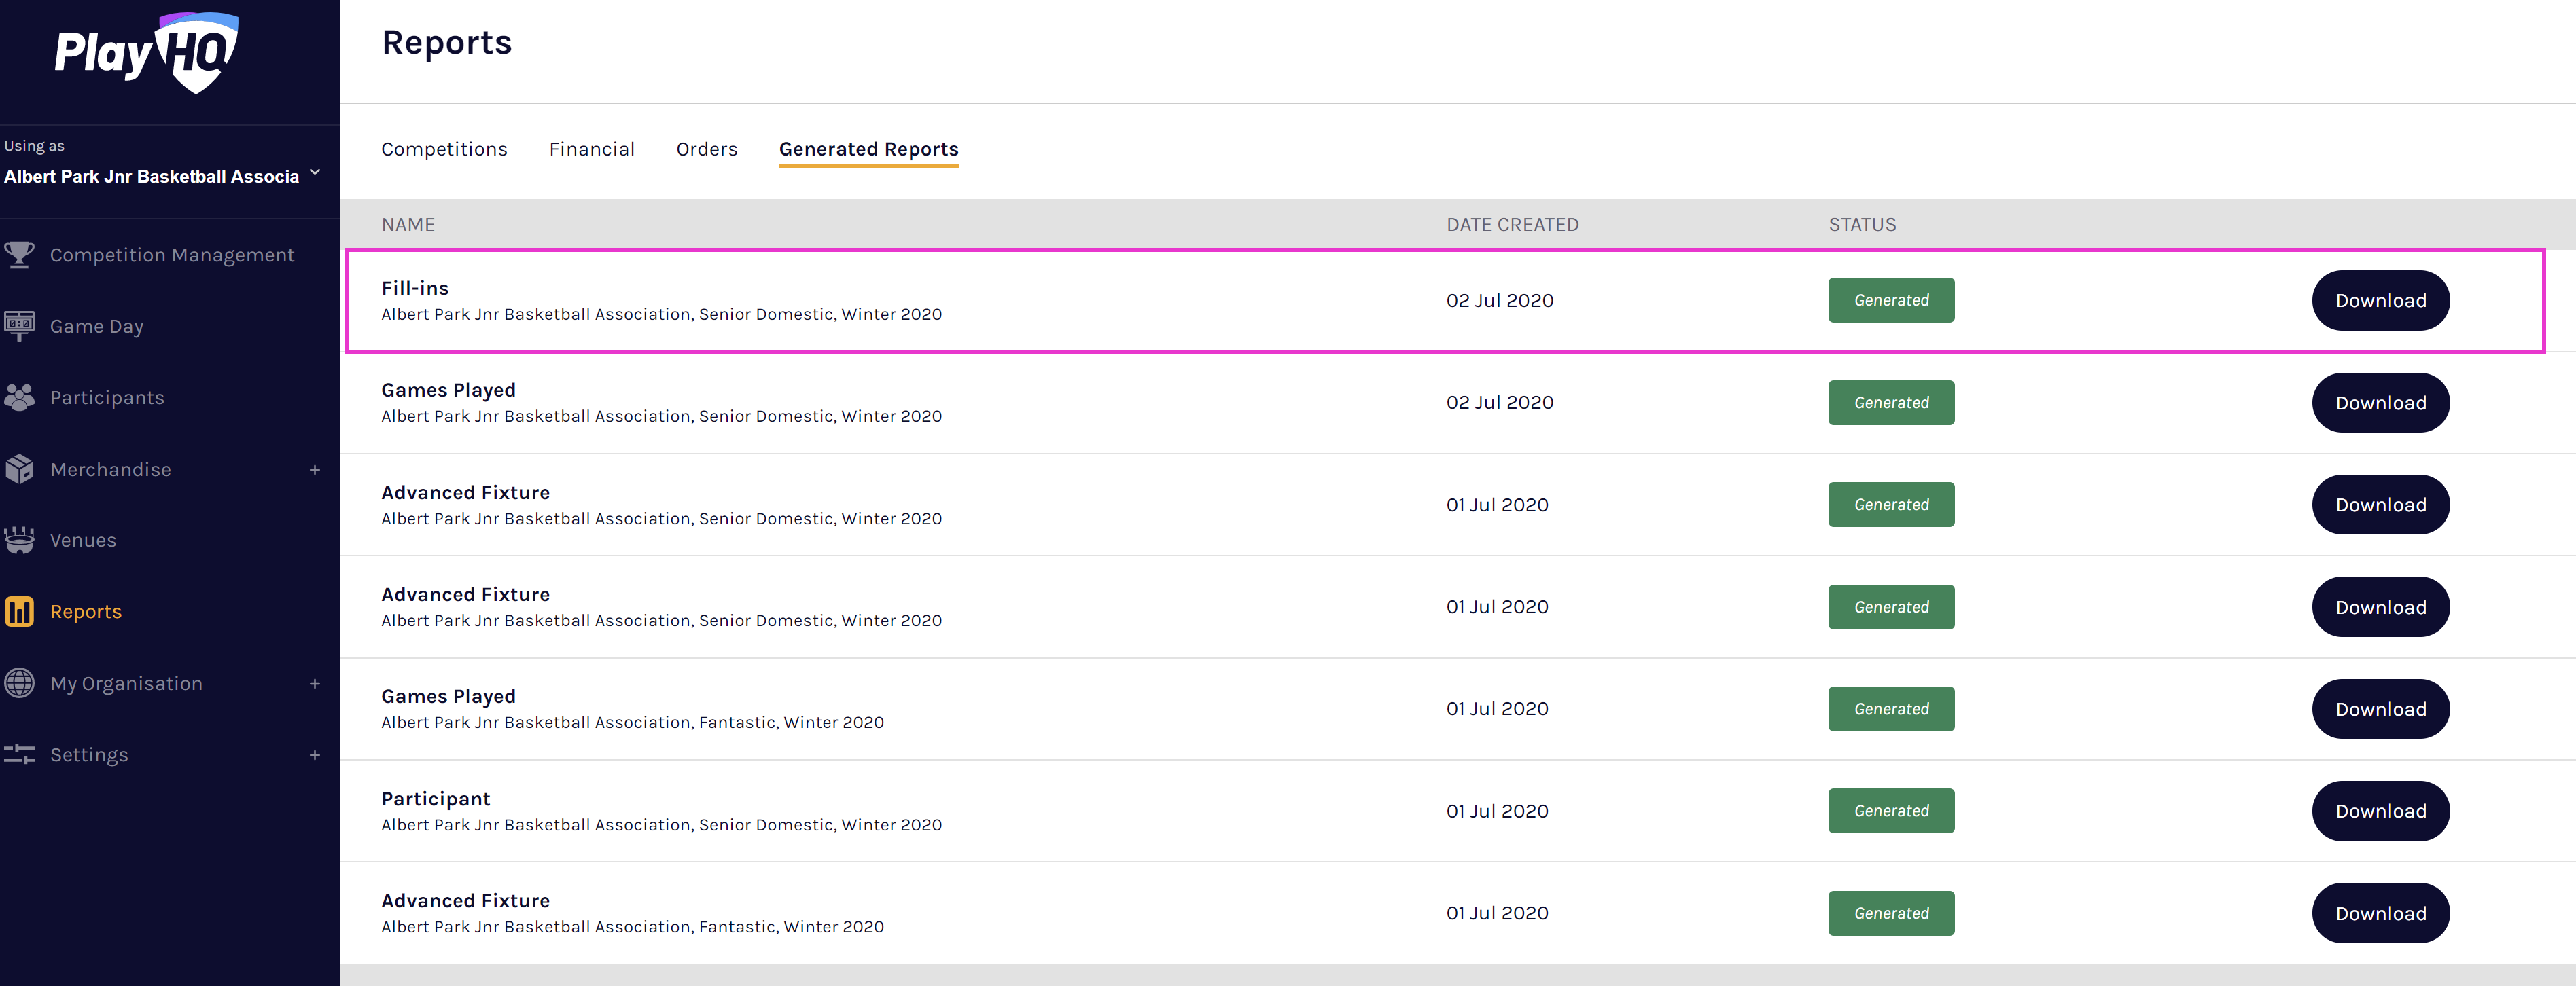This screenshot has height=986, width=2576.
Task: Click the My Organisation globe icon
Action: click(19, 683)
